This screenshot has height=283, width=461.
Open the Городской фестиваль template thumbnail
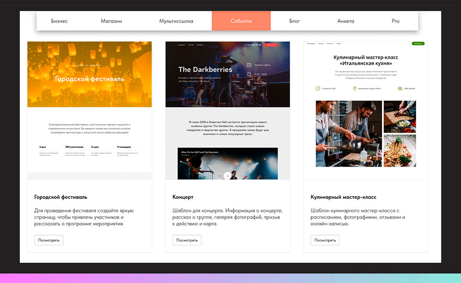(x=89, y=110)
